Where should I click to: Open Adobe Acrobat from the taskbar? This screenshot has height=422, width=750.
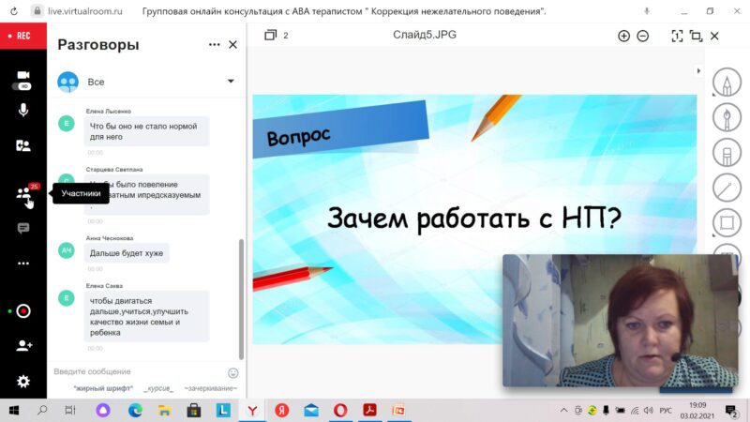click(369, 410)
